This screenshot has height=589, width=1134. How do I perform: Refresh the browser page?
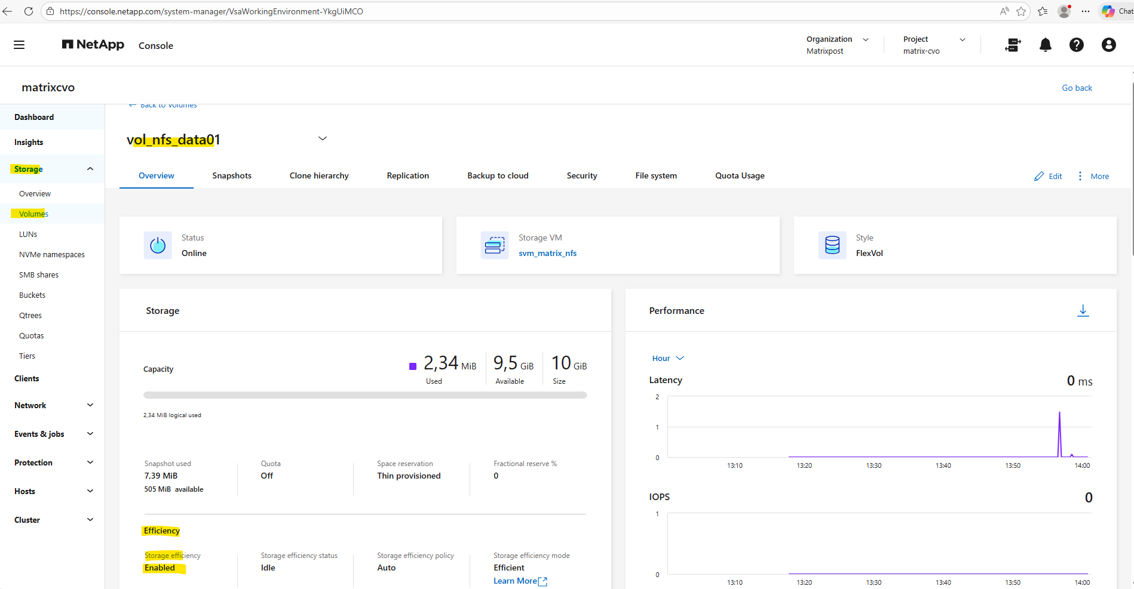[28, 11]
